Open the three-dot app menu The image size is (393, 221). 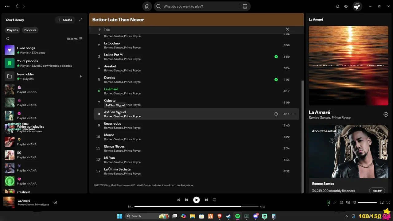click(x=7, y=6)
